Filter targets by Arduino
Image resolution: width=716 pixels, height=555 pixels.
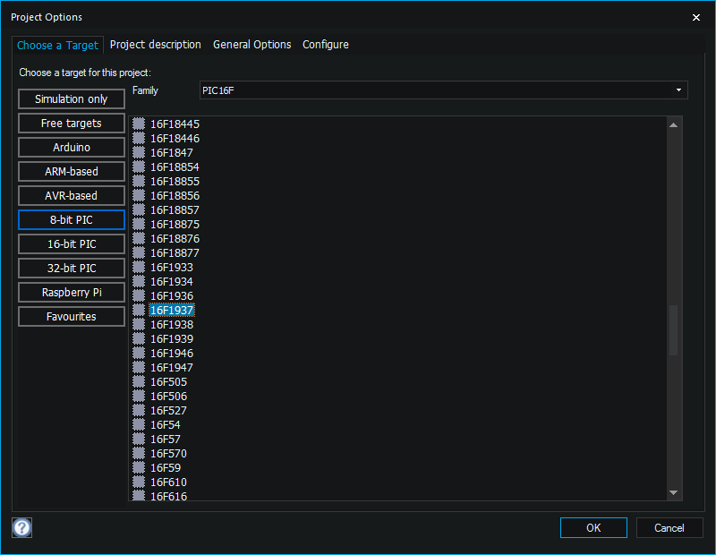[72, 148]
